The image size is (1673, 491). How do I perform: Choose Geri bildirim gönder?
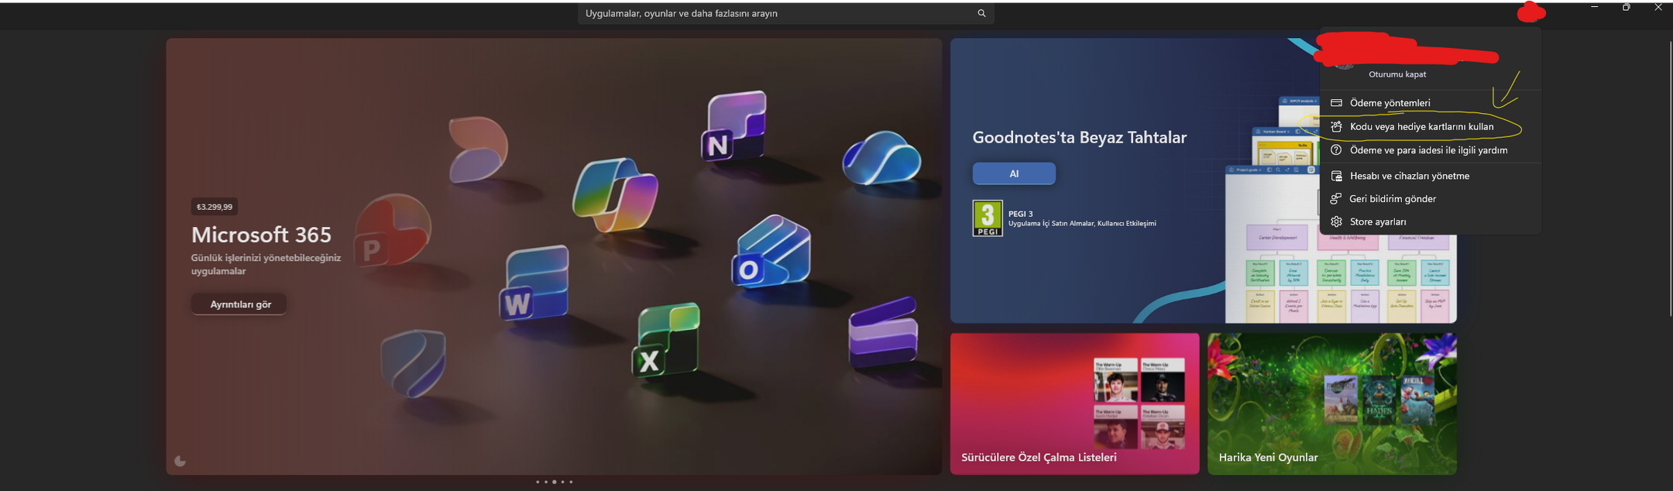coord(1430,199)
